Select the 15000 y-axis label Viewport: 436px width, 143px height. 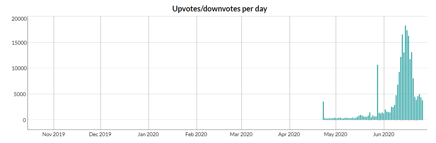pos(19,43)
